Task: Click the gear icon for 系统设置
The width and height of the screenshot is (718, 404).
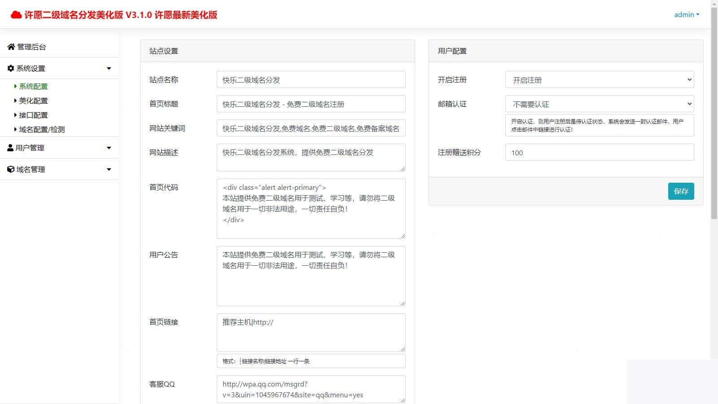Action: click(10, 68)
